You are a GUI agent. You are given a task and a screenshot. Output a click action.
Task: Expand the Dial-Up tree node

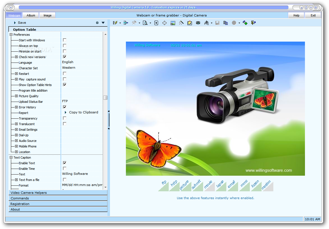16,135
